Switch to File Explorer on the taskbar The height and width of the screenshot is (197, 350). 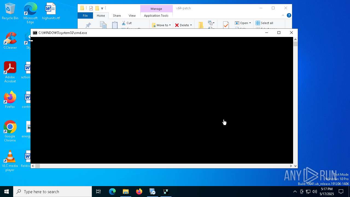pyautogui.click(x=126, y=192)
